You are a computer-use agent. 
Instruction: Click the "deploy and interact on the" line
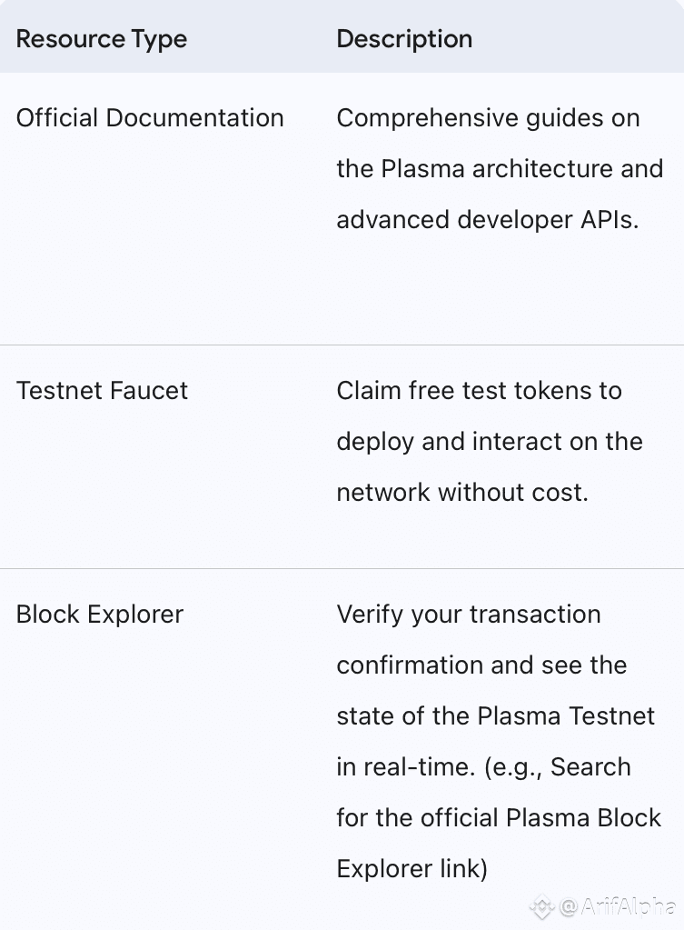click(490, 442)
